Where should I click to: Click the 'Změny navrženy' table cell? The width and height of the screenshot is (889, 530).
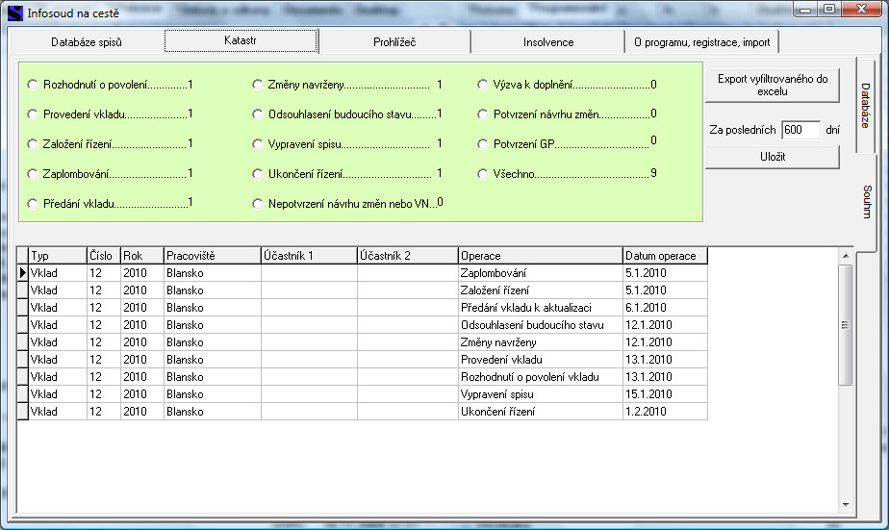[541, 342]
